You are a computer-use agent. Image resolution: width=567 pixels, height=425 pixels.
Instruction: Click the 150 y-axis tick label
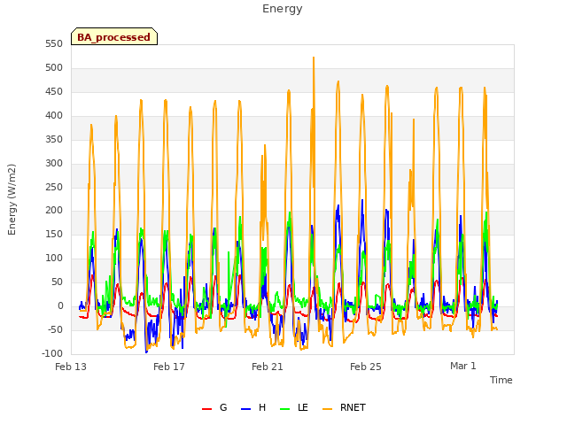pyautogui.click(x=54, y=234)
